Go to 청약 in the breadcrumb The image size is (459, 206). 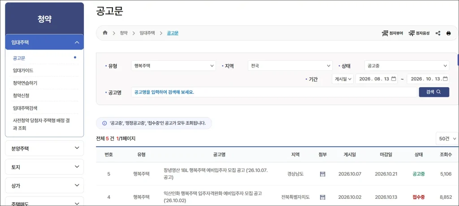(x=124, y=33)
